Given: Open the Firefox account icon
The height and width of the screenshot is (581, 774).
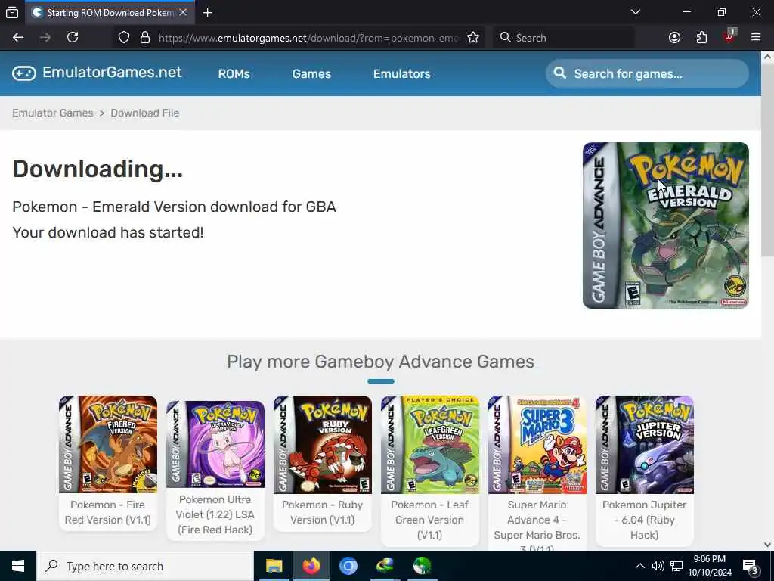Looking at the screenshot, I should (674, 38).
